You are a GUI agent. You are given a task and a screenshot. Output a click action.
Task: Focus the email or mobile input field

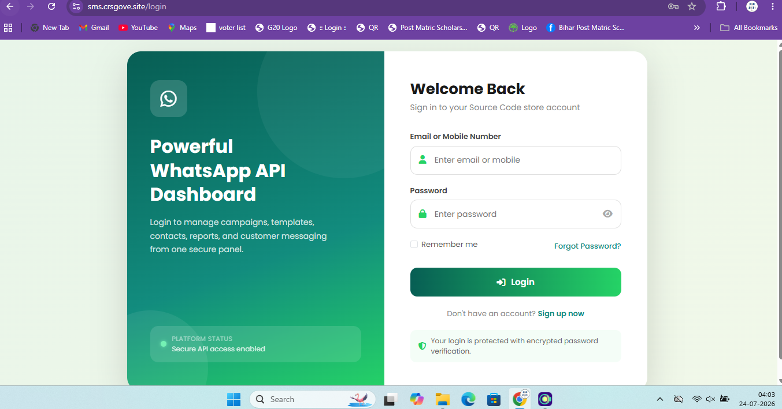click(x=516, y=160)
